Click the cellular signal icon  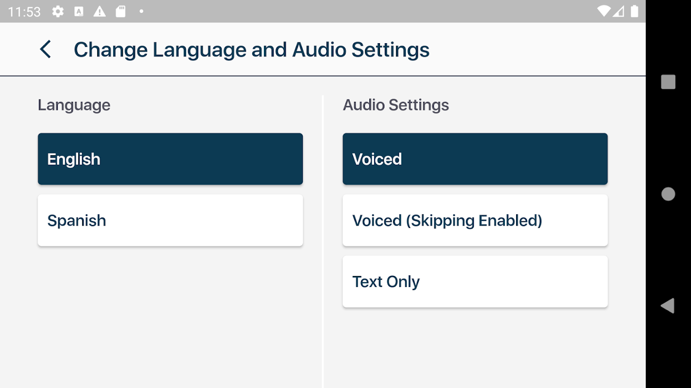(618, 11)
